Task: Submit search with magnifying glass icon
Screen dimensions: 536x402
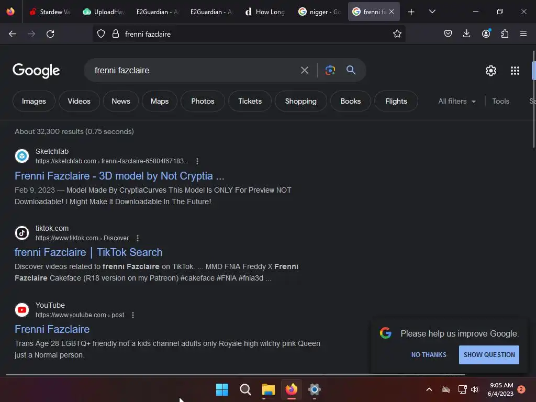Action: [x=351, y=70]
